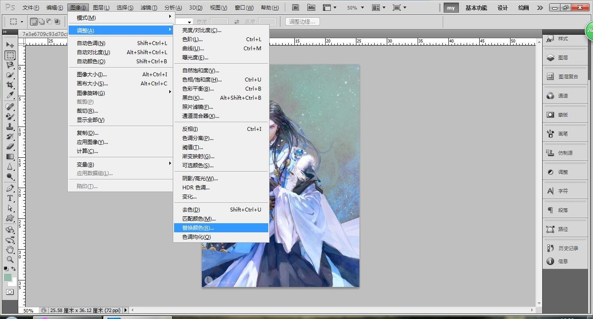593x319 pixels.
Task: Enable 'Intersect with selection' mode button
Action: [x=57, y=22]
